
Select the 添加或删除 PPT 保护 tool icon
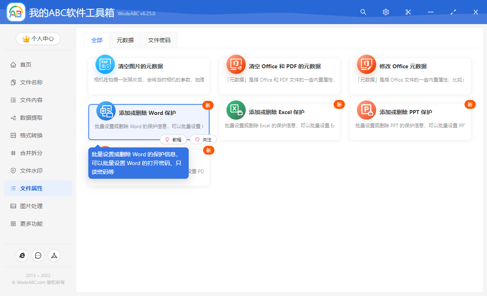pos(366,110)
